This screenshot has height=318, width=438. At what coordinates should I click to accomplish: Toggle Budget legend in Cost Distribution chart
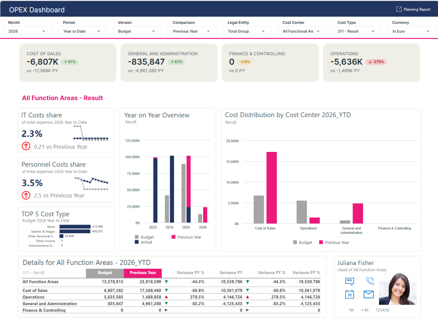(302, 242)
